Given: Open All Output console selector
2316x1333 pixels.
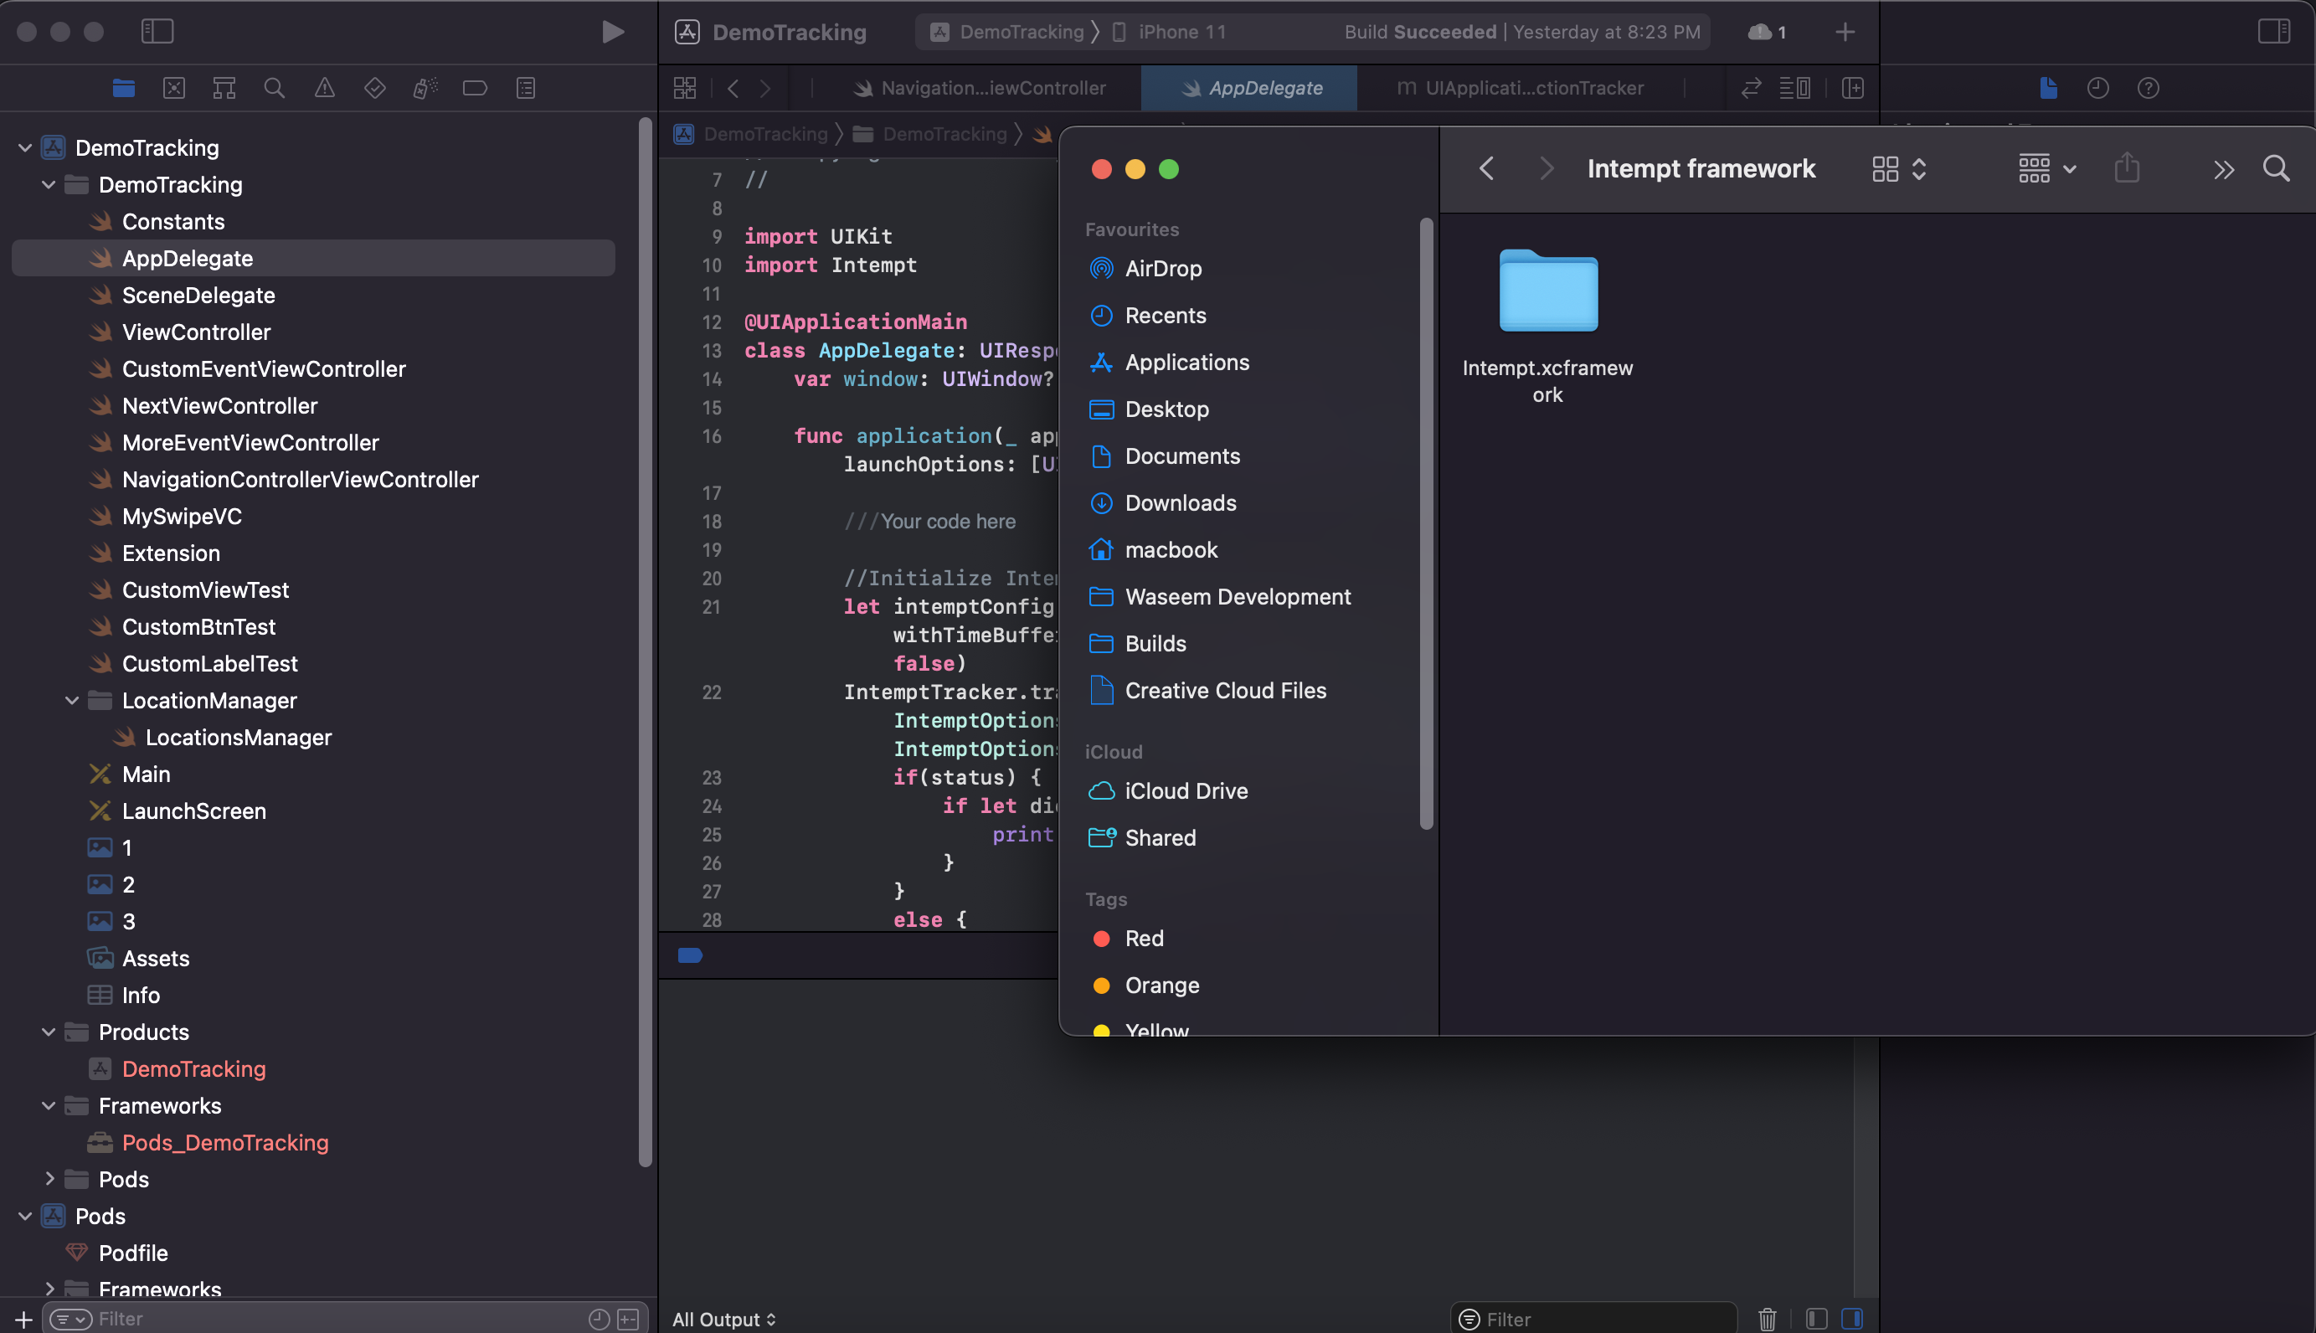Looking at the screenshot, I should 723,1320.
